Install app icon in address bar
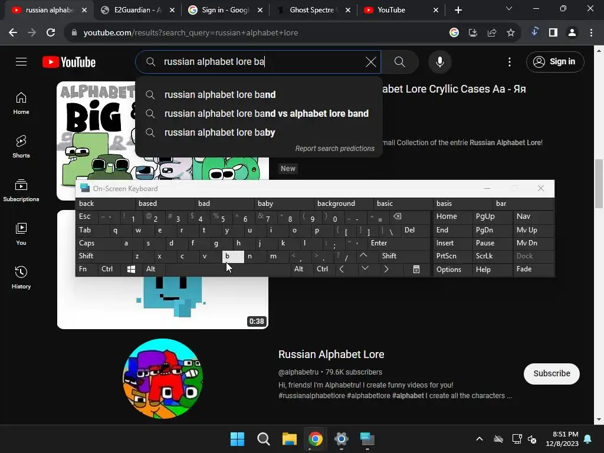This screenshot has width=604, height=453. pos(472,33)
